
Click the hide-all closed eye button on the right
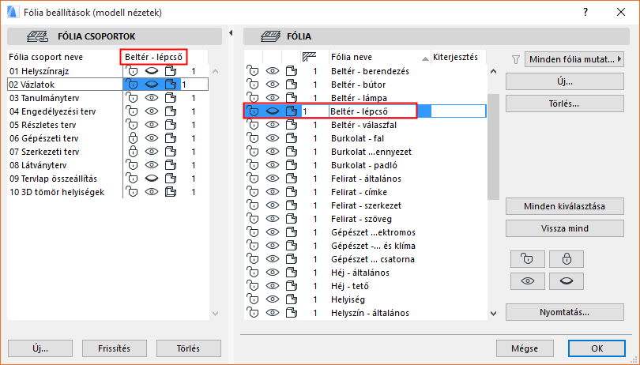[x=567, y=280]
